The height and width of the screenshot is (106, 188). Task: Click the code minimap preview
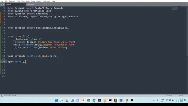click(175, 9)
